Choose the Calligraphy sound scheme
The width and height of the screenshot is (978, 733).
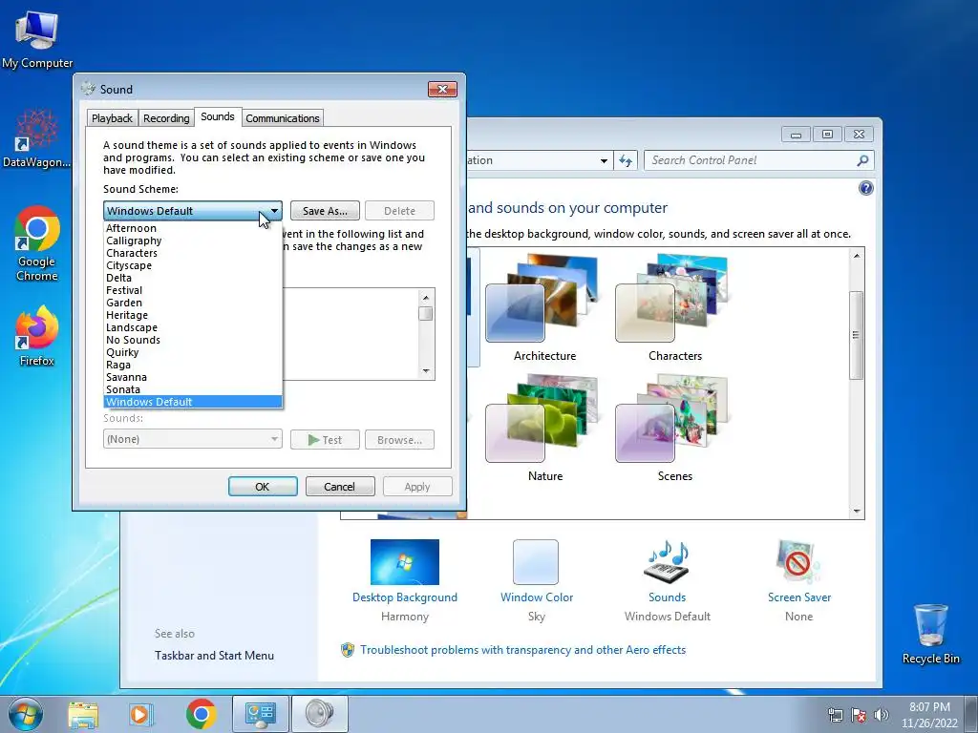[193, 241]
